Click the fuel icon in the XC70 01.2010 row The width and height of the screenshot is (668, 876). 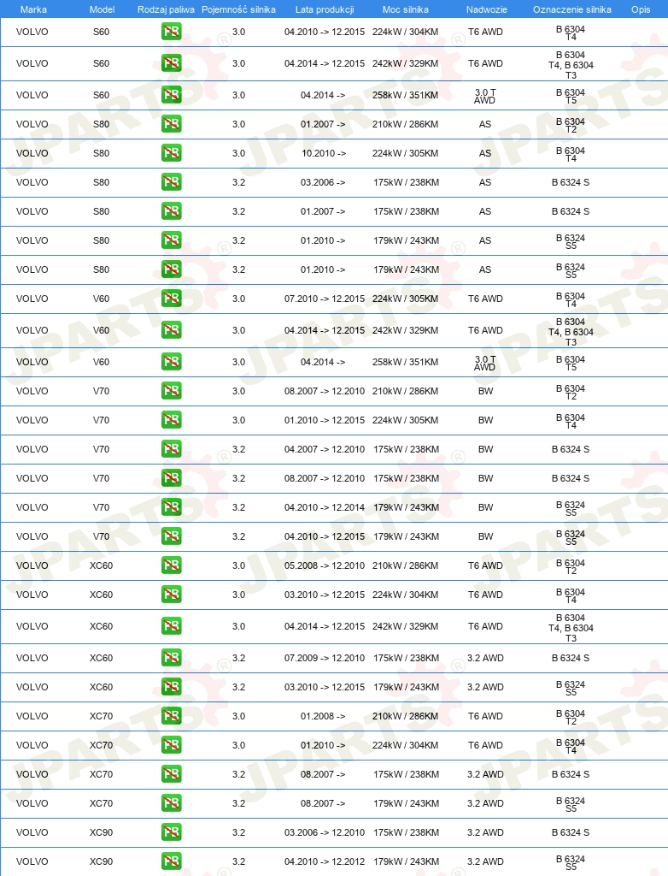click(x=172, y=745)
